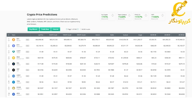This screenshot has width=192, height=108.
Task: Click the 'Crypto Price Predictions' heading
Action: tap(42, 14)
